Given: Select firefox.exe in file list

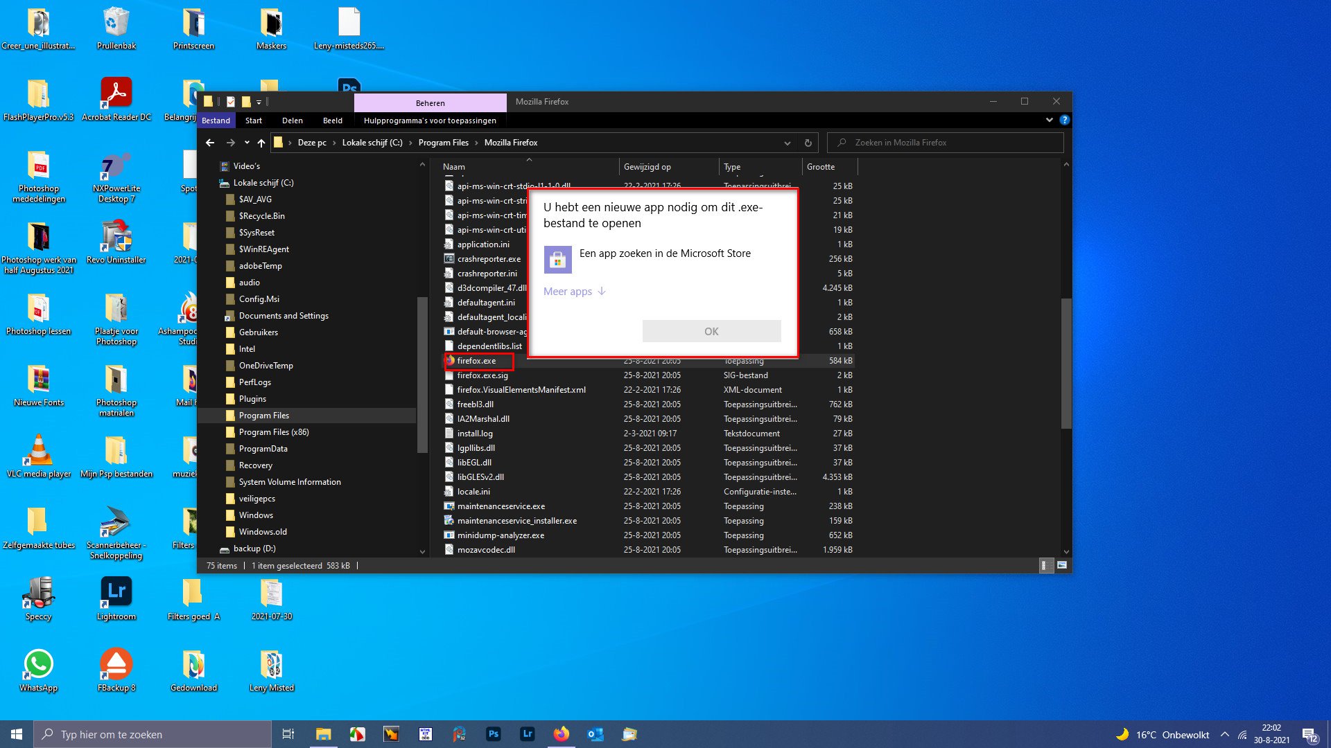Looking at the screenshot, I should 477,361.
